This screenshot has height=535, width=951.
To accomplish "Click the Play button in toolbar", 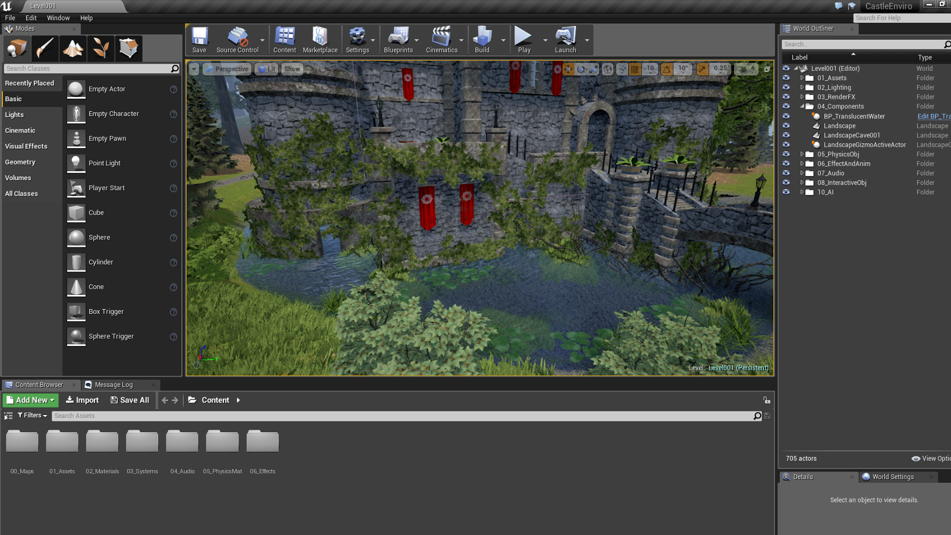I will 524,40.
